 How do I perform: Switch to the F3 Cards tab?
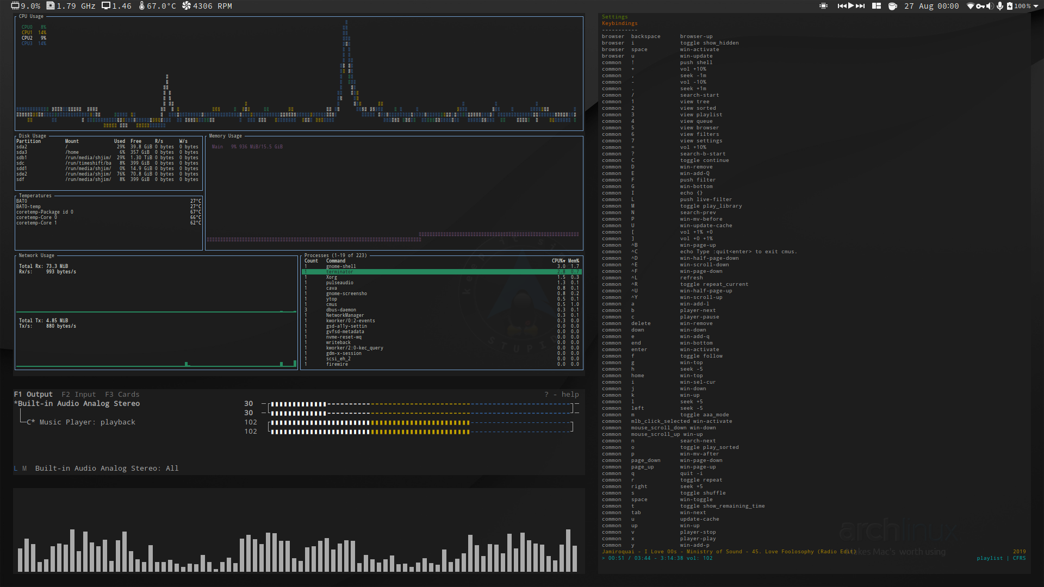pyautogui.click(x=122, y=395)
